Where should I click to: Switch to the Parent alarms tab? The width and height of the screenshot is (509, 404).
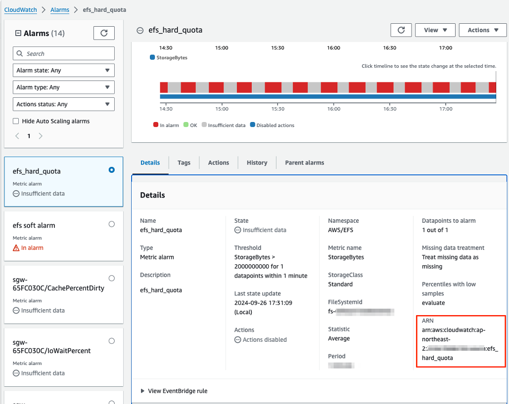304,162
